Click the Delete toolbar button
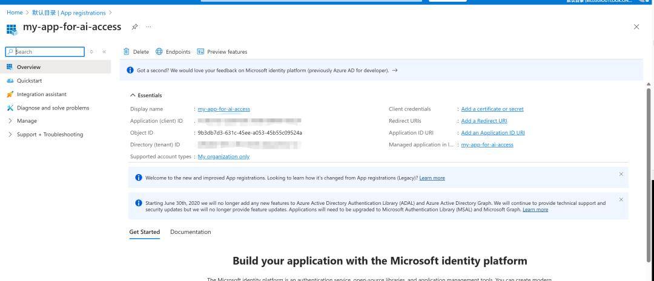Screen dimensions: 654x281 click(136, 51)
